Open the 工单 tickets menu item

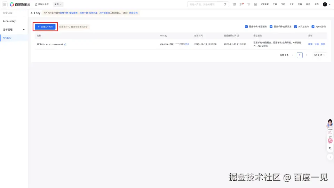pyautogui.click(x=275, y=4)
